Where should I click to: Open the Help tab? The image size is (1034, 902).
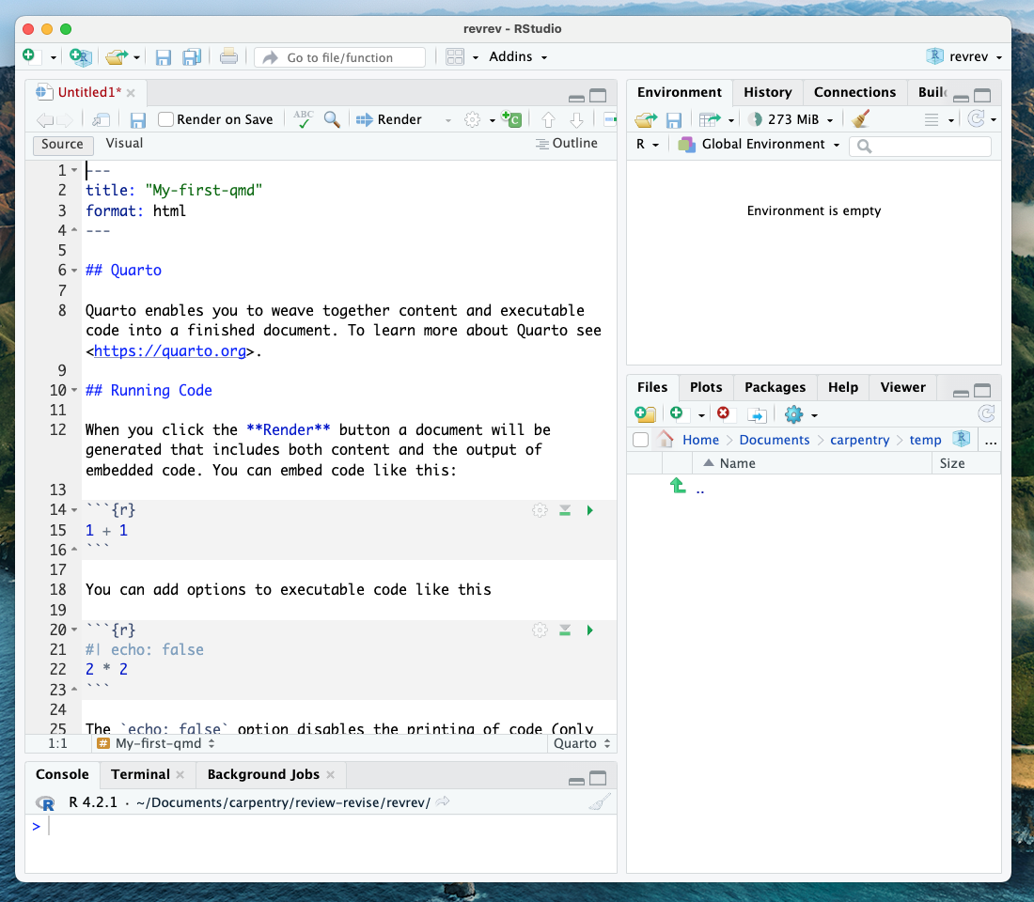(843, 387)
